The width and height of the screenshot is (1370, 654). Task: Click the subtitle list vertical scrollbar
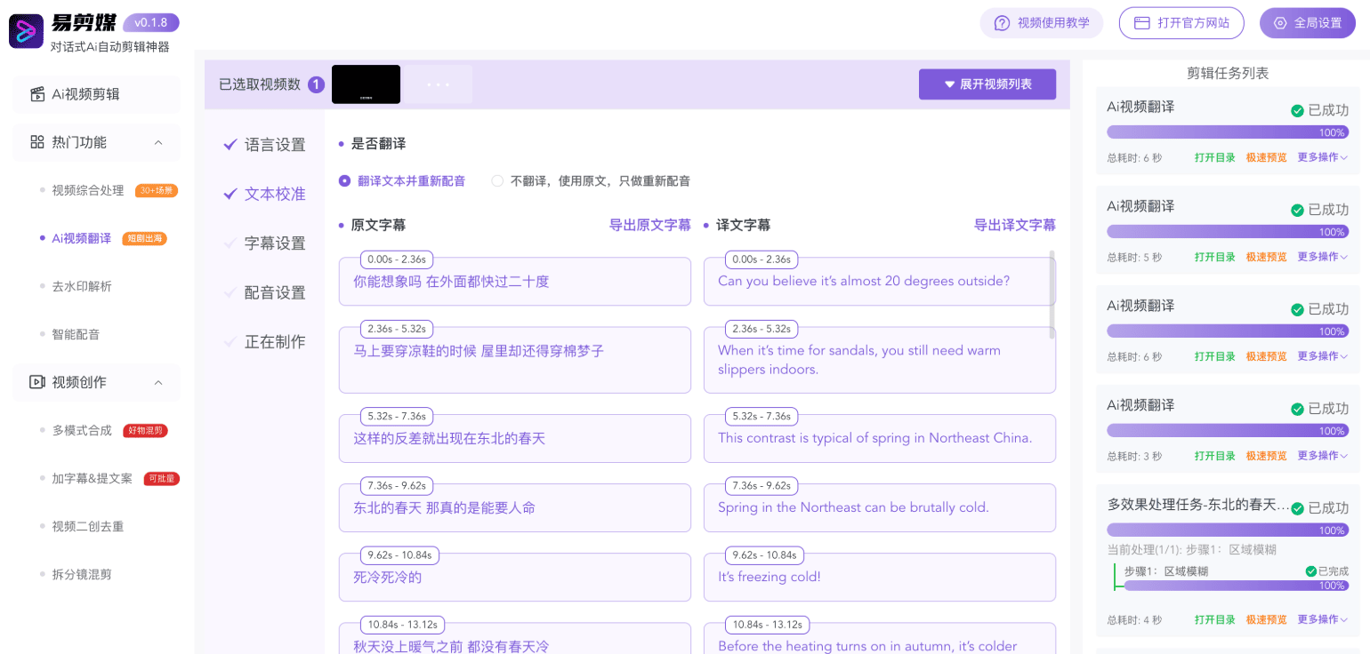[x=1052, y=294]
